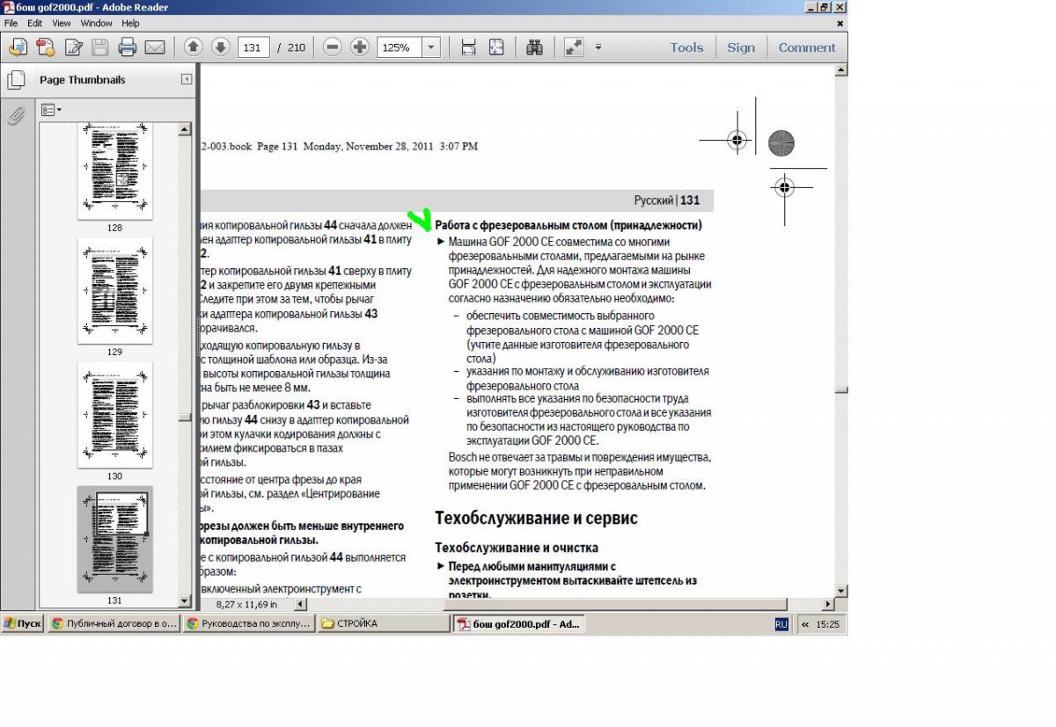Zoom out with the minus button
This screenshot has height=727, width=1056.
pyautogui.click(x=332, y=47)
